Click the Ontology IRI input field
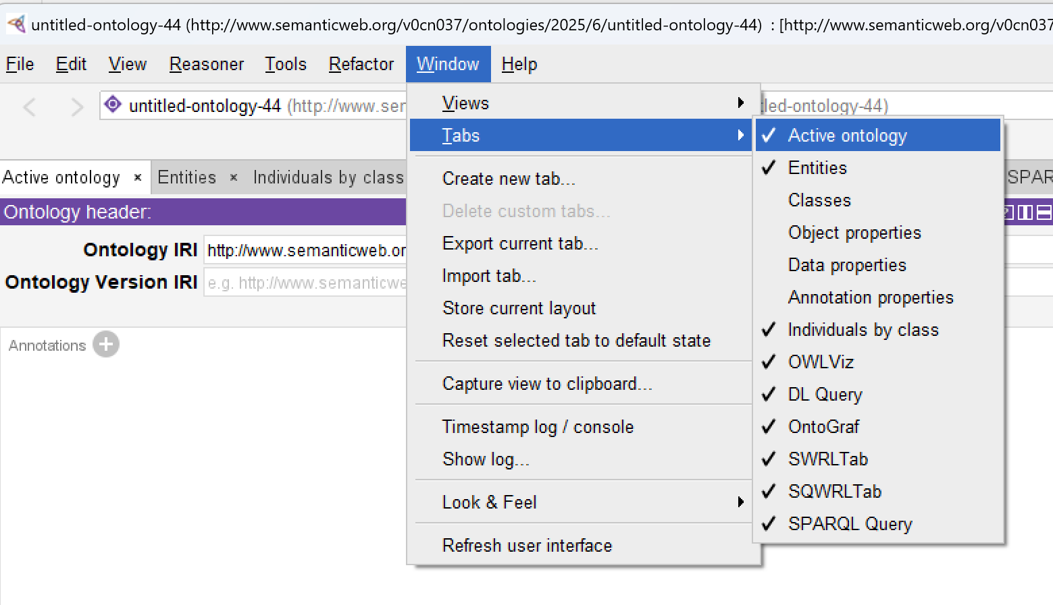Viewport: 1053px width, 605px height. 305,250
